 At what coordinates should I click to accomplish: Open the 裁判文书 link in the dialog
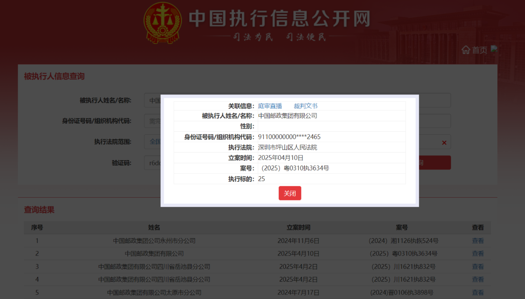click(306, 106)
